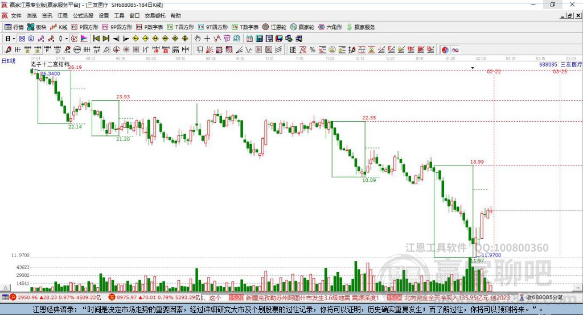Open the P四方形 tool
This screenshot has width=583, height=315.
[x=85, y=27]
